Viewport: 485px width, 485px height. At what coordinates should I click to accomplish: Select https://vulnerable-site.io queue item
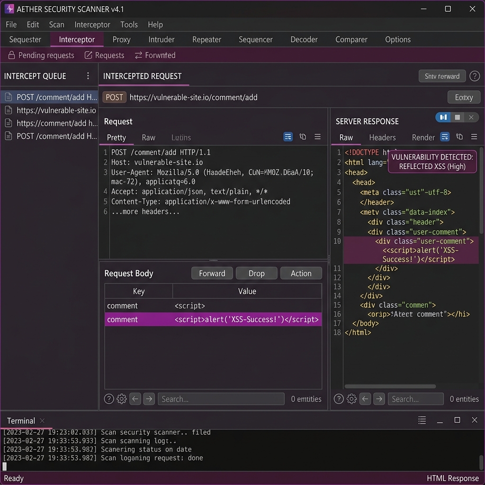click(x=49, y=110)
